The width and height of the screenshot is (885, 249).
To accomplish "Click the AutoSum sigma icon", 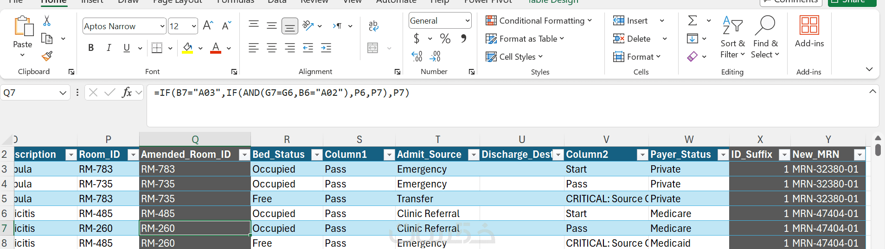I will [x=693, y=21].
